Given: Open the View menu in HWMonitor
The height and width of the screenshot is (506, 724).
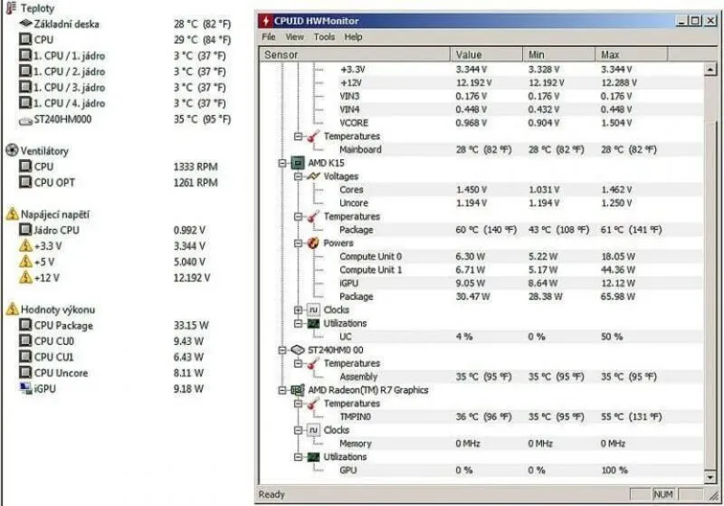Looking at the screenshot, I should click(295, 37).
